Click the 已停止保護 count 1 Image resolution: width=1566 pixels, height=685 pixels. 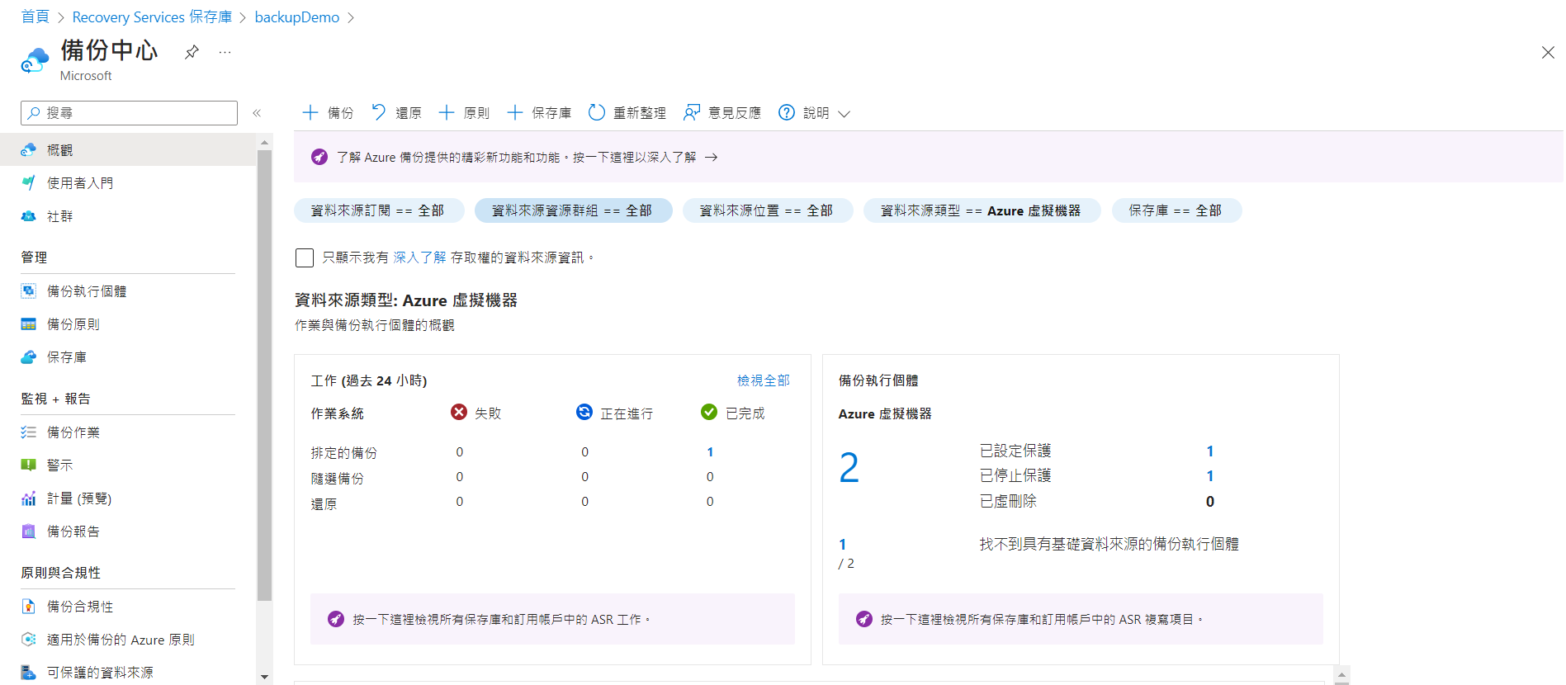point(1210,476)
